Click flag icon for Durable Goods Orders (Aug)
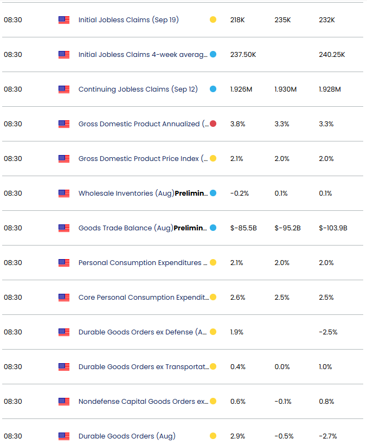Viewport: 367px width, 445px height. (x=64, y=436)
